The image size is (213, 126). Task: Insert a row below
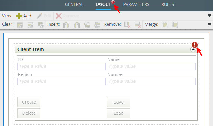97,25
